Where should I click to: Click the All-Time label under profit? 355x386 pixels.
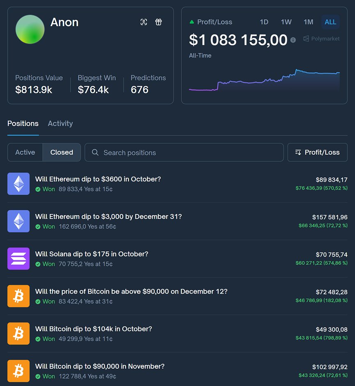click(x=200, y=55)
